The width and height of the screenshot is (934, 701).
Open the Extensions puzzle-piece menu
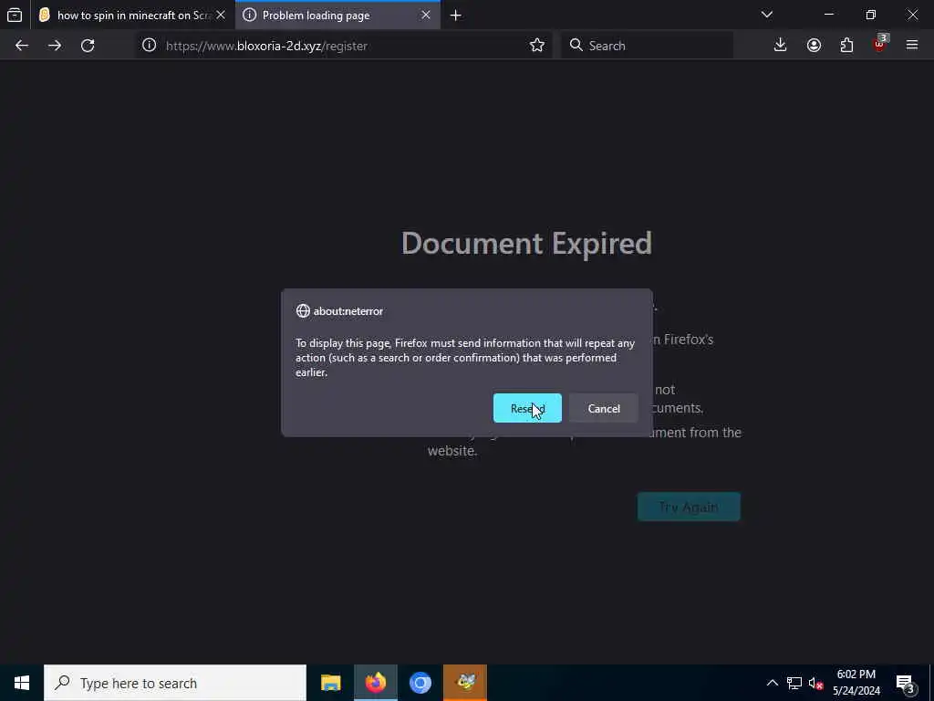(x=846, y=46)
